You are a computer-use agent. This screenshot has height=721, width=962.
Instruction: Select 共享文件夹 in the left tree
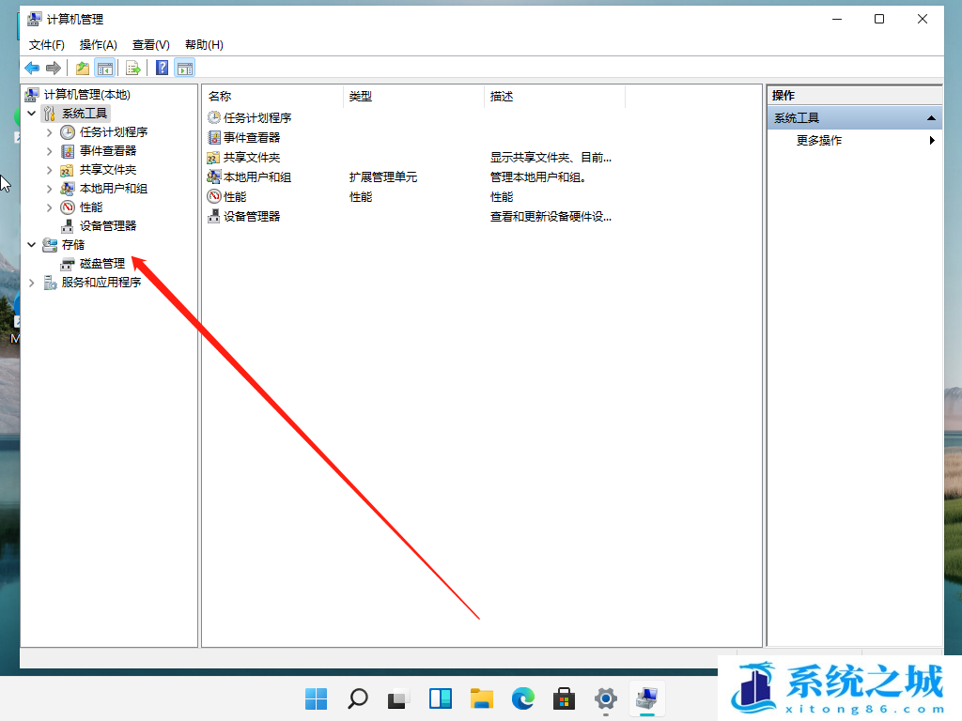point(108,170)
